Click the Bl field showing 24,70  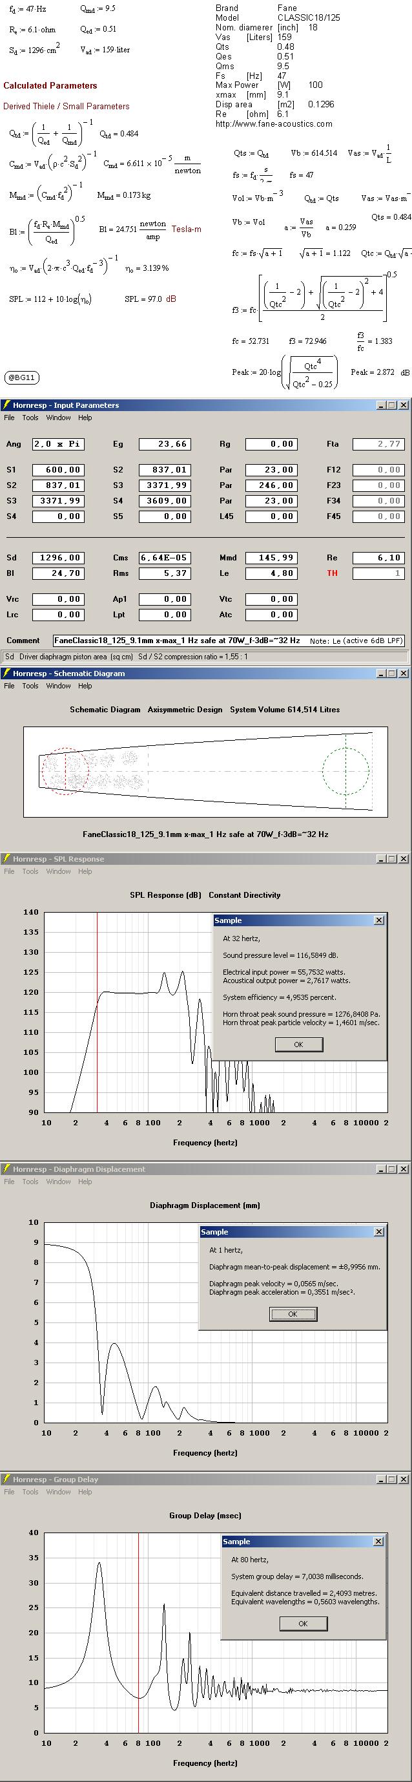click(58, 573)
